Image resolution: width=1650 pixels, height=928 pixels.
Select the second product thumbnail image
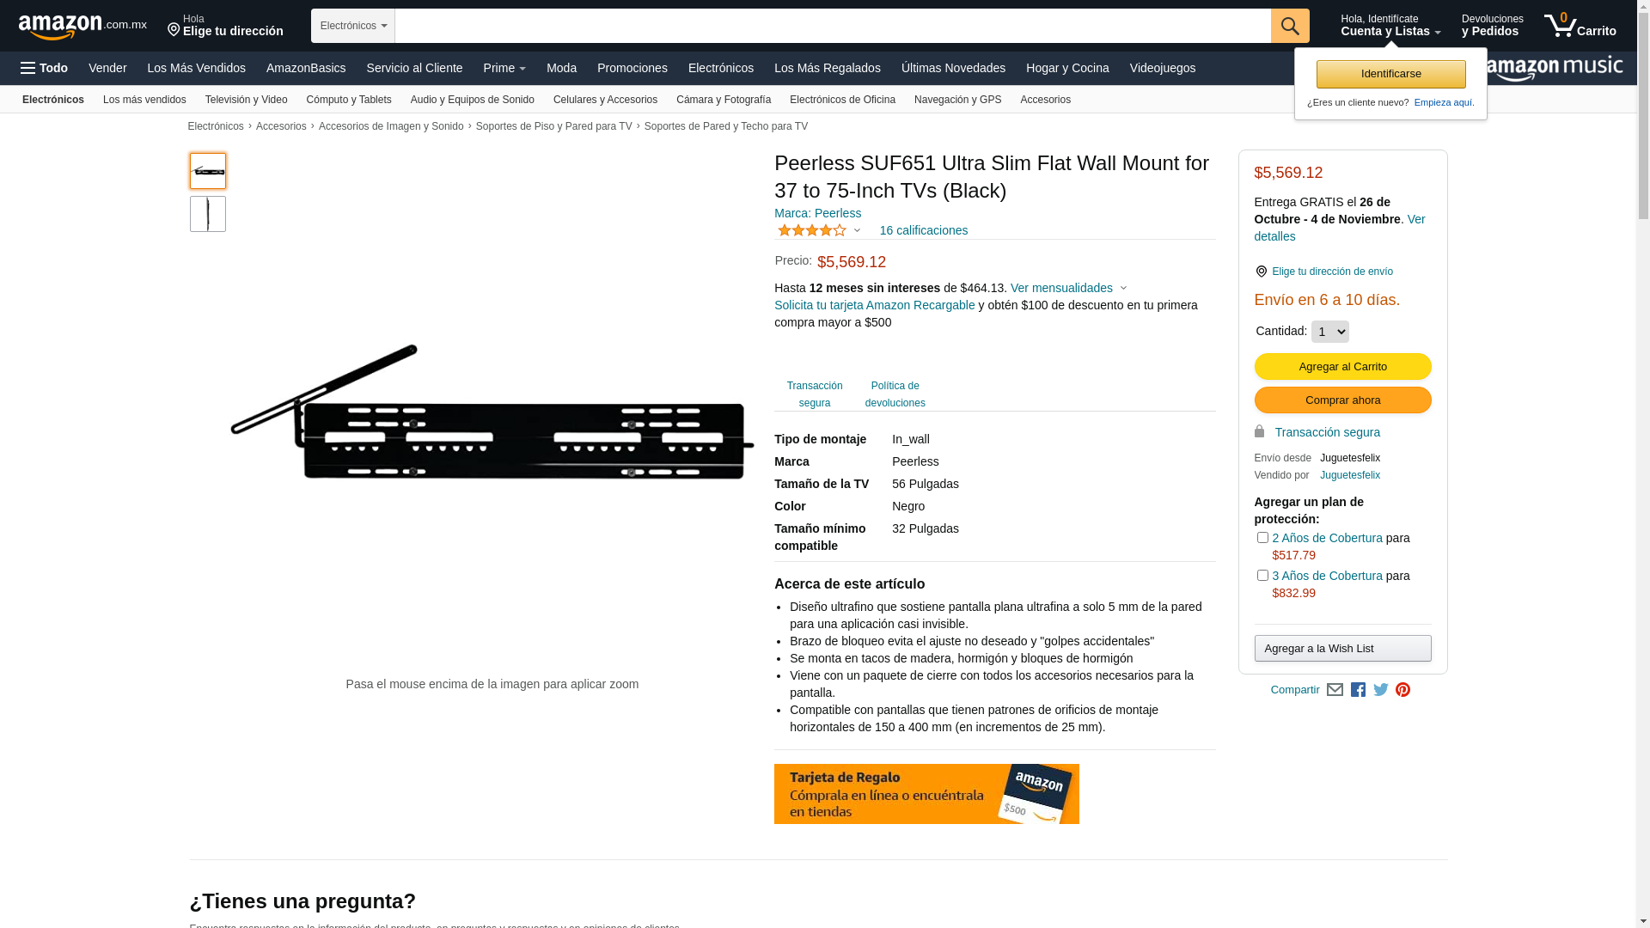coord(208,214)
